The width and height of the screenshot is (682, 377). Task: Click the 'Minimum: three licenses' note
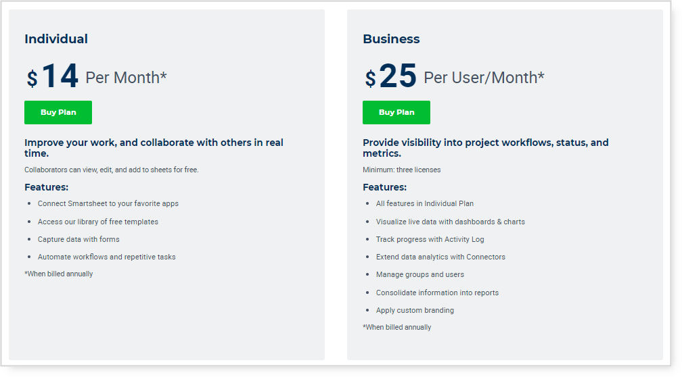click(401, 170)
